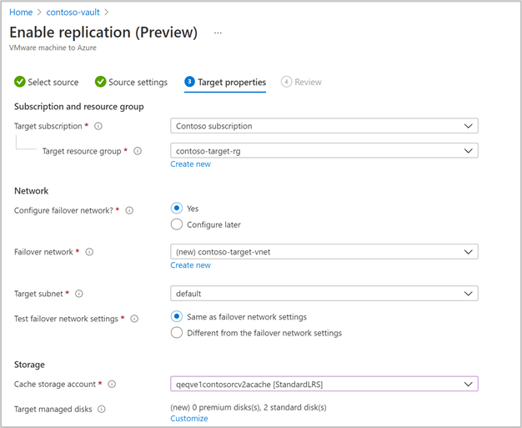Expand the Cache storage account dropdown
Image resolution: width=522 pixels, height=428 pixels.
(x=324, y=385)
